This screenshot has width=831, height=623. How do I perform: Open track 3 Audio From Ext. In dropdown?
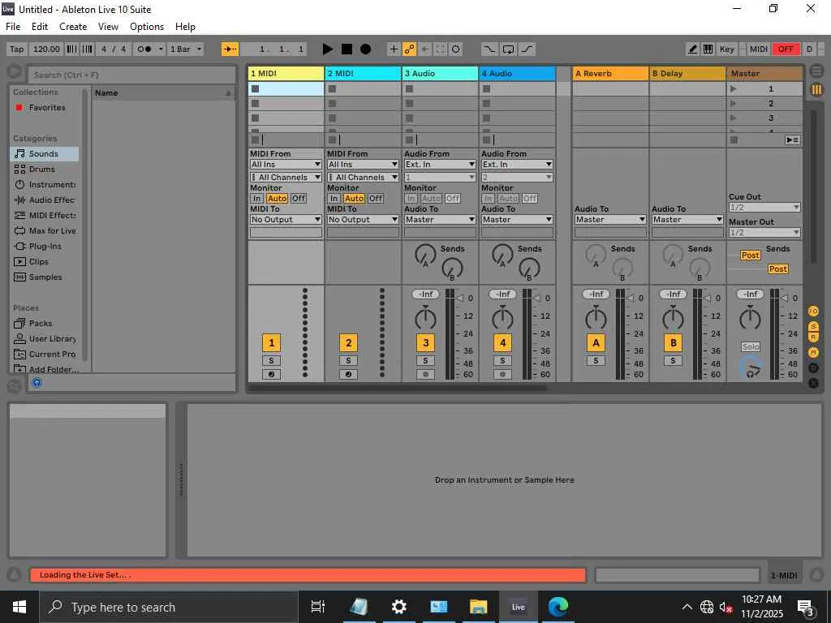point(440,165)
